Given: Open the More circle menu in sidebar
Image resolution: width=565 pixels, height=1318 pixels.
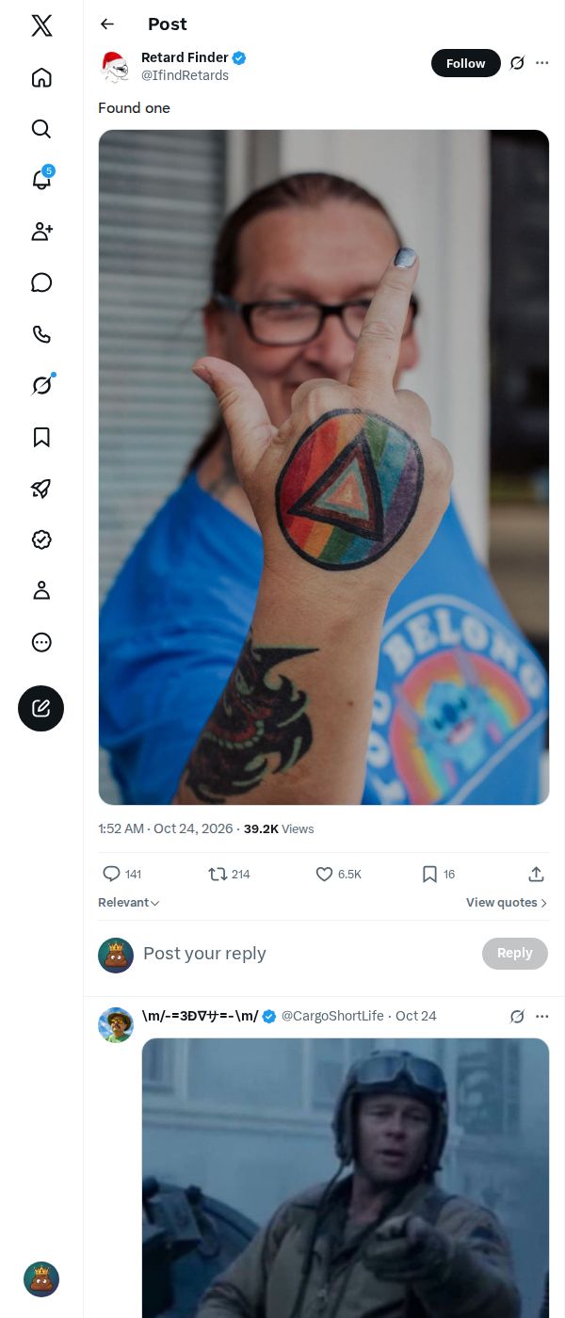Looking at the screenshot, I should [x=41, y=642].
